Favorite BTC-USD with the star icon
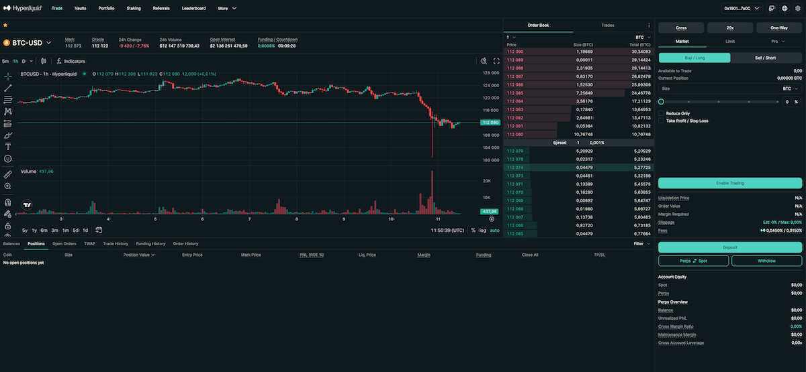The image size is (806, 372). pos(5,25)
